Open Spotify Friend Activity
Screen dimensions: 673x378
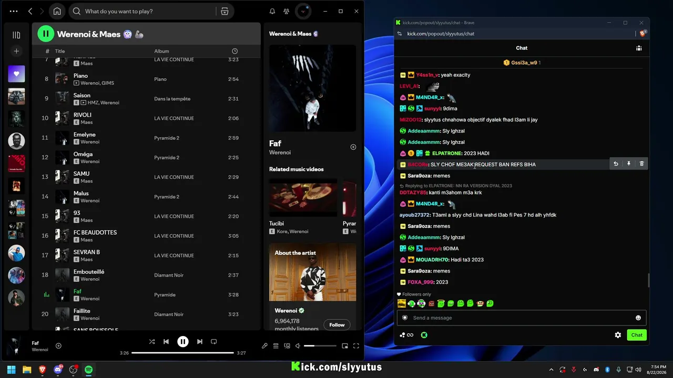pos(286,11)
